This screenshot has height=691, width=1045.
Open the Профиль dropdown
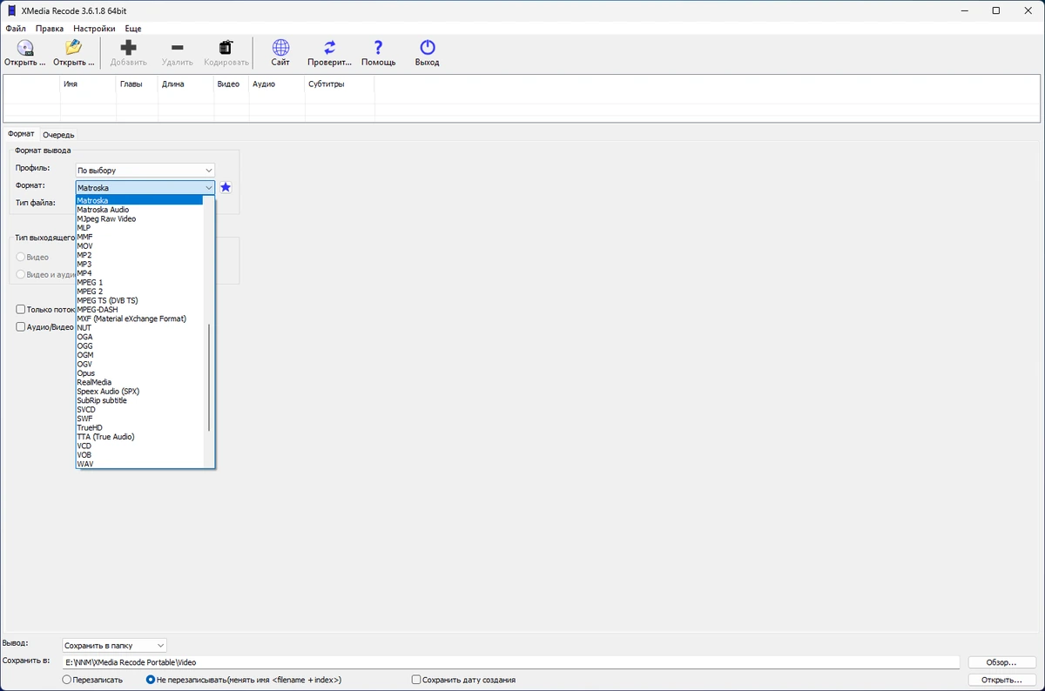pyautogui.click(x=145, y=170)
